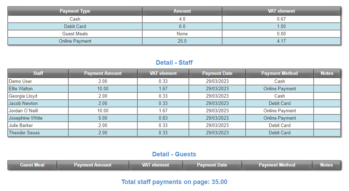Select staff name Jordan O`Neill
This screenshot has width=349, height=191.
[23, 111]
